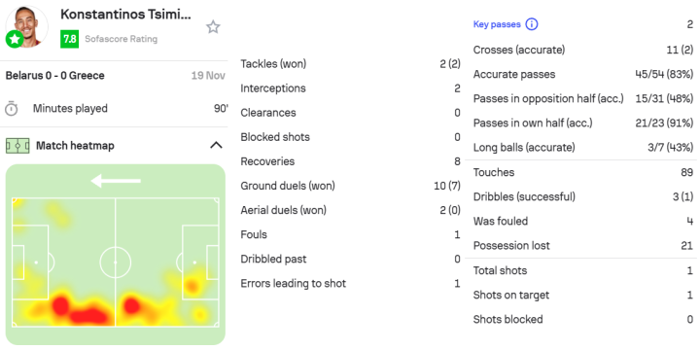Select the Ground duels (won) row

pyautogui.click(x=350, y=186)
